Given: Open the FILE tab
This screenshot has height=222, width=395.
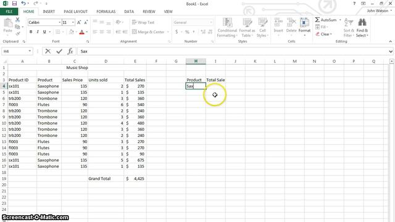Looking at the screenshot, I should click(9, 12).
